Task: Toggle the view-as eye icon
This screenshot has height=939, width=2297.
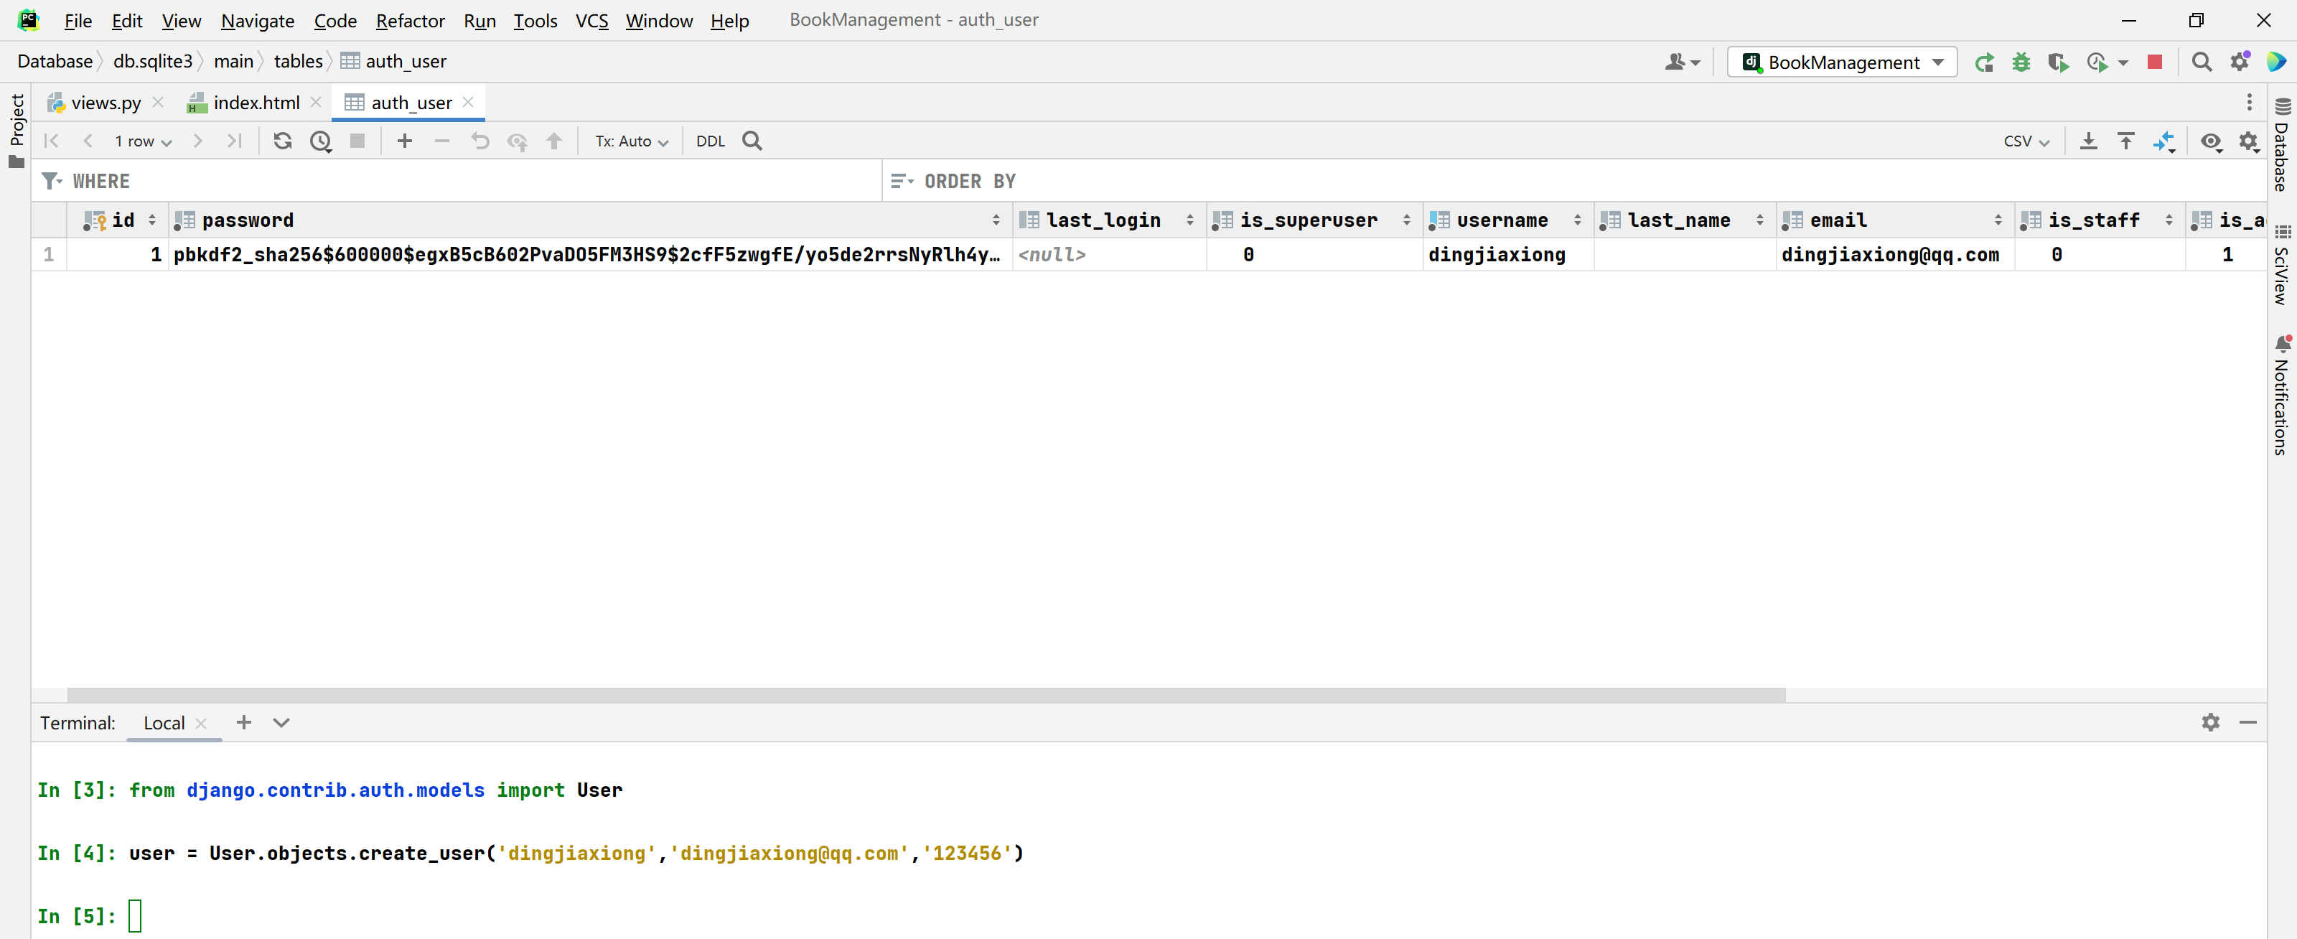Action: 2211,141
